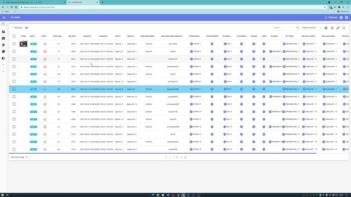The width and height of the screenshot is (351, 197).
Task: Sort by the Artifact Name column header
Action: pos(194,36)
